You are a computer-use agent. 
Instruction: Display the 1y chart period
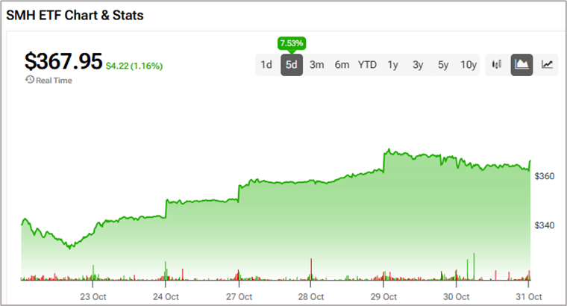pos(392,65)
